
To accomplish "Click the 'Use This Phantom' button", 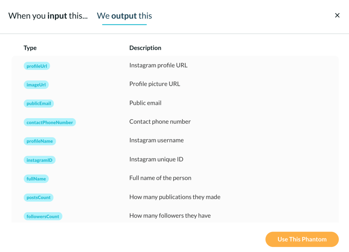I will tap(302, 239).
